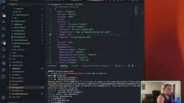Open the Extensions view

click(x=3, y=42)
